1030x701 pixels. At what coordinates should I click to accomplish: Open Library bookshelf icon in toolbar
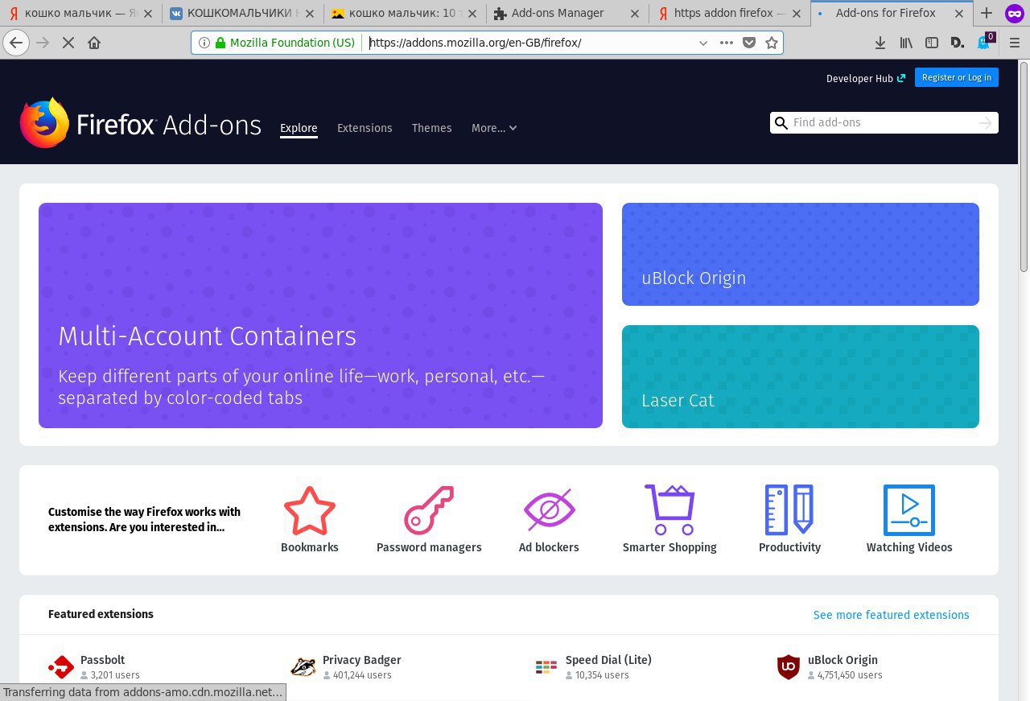point(906,43)
